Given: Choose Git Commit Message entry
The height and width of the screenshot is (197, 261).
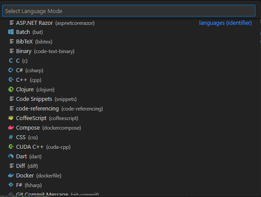Looking at the screenshot, I should pyautogui.click(x=130, y=194).
